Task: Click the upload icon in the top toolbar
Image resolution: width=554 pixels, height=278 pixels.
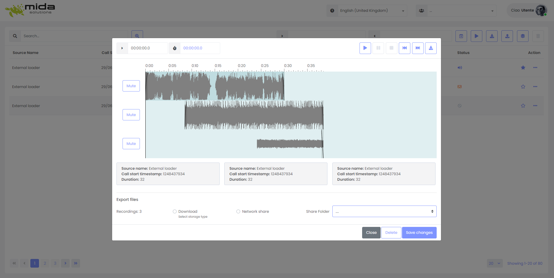Action: pos(507,36)
